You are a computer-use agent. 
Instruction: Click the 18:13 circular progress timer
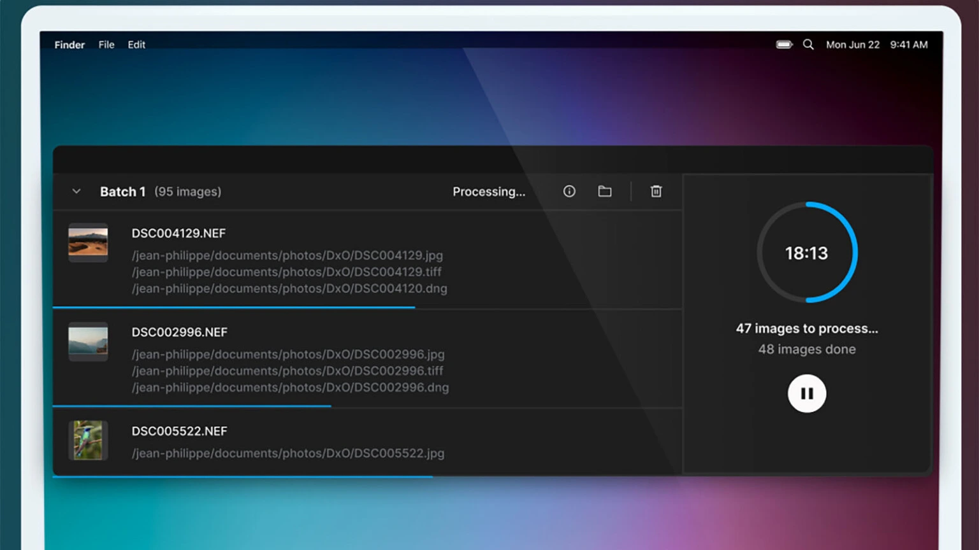click(806, 253)
